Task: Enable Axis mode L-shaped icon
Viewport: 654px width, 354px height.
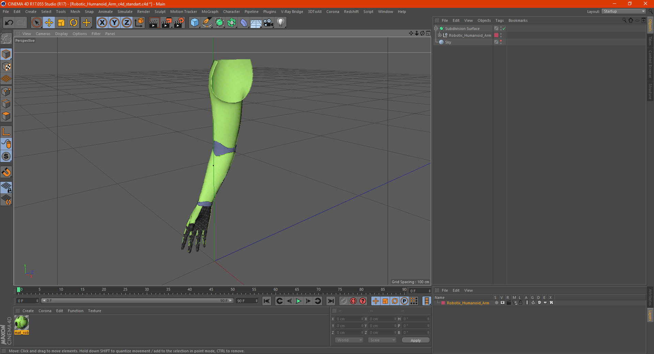Action: 6,132
